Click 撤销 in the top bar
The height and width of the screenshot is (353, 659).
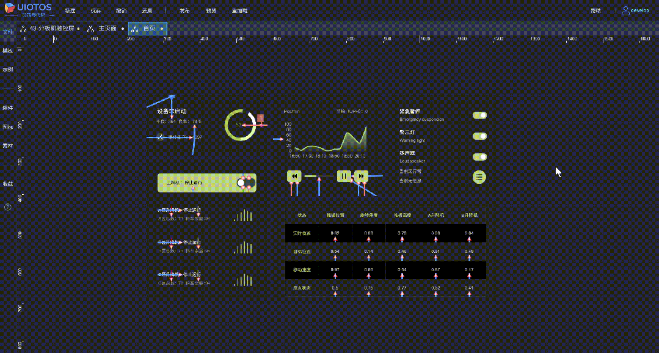click(x=121, y=10)
